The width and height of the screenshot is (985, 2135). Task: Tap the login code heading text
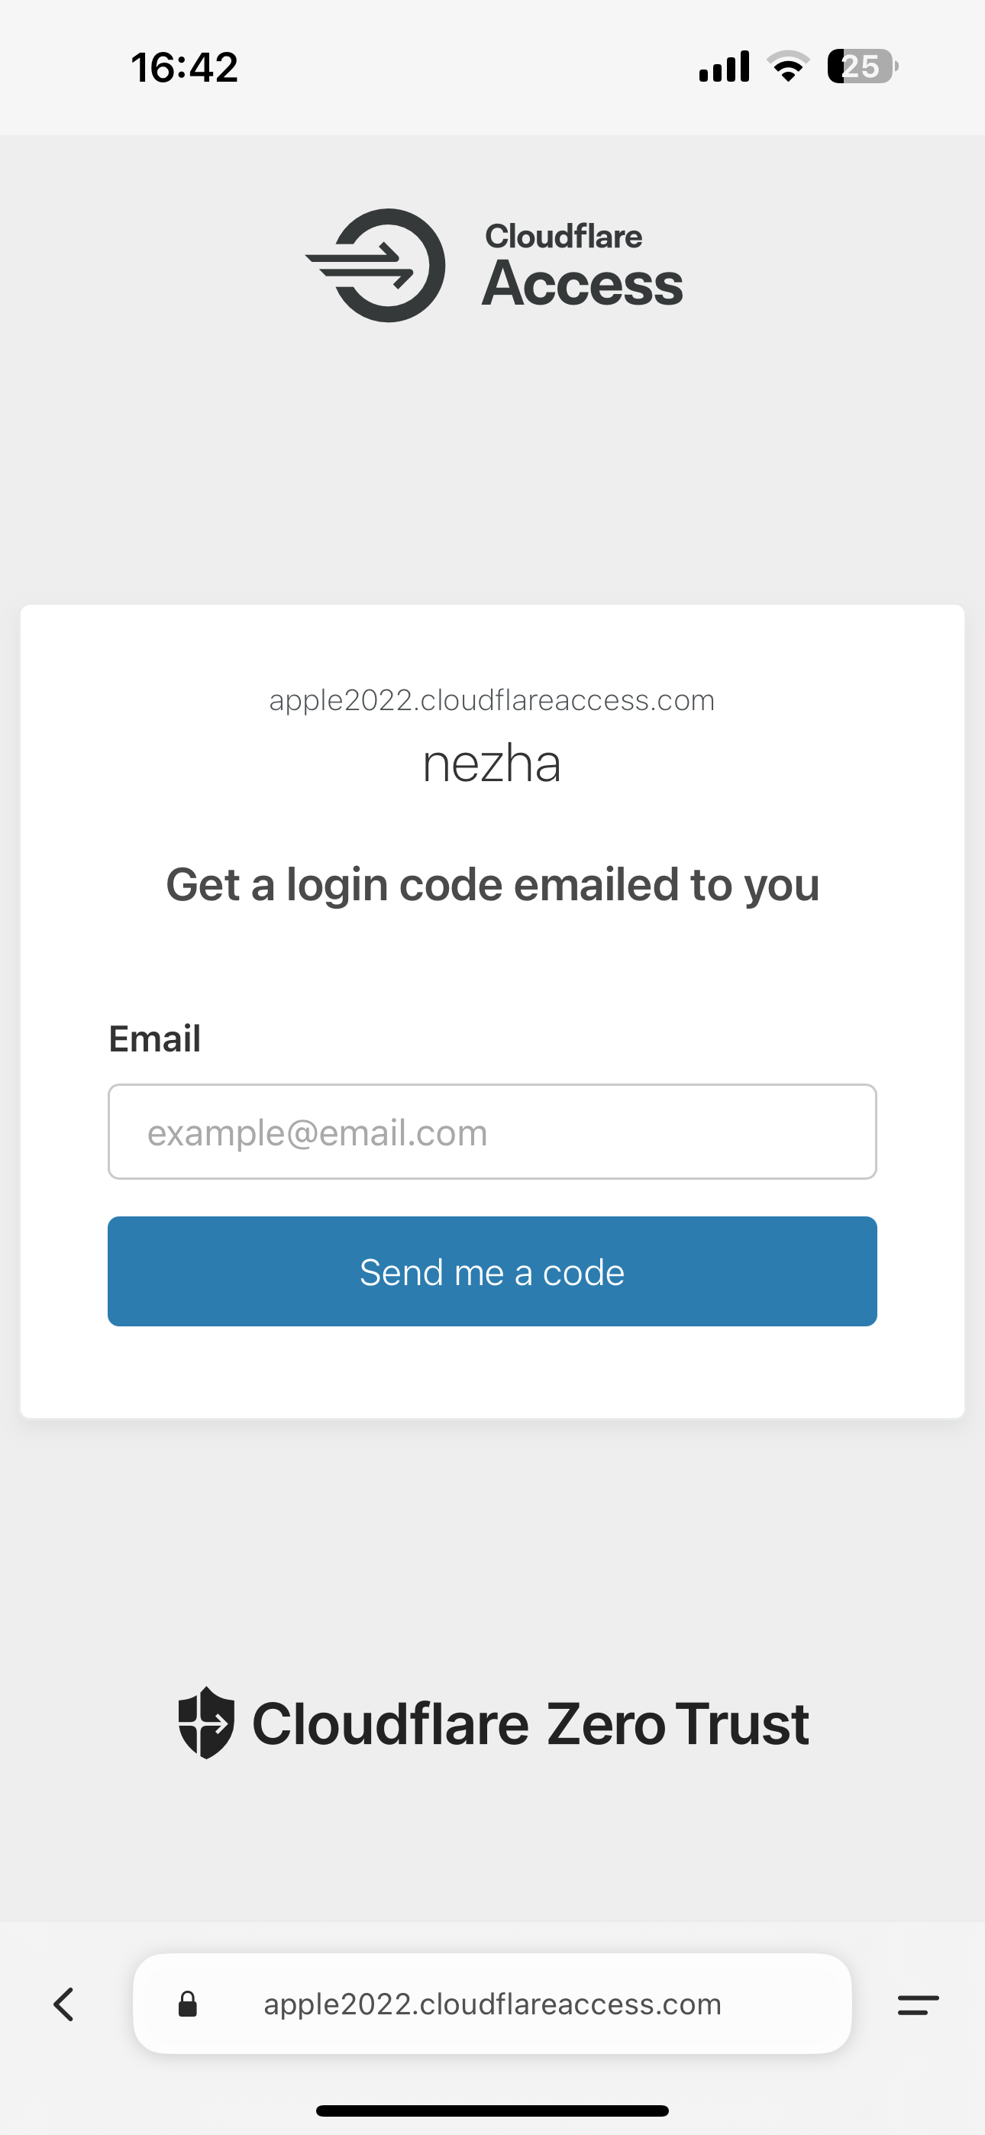pos(492,884)
